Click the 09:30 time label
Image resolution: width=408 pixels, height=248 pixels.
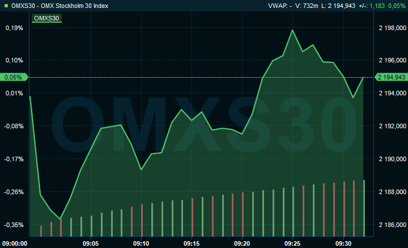click(x=343, y=243)
